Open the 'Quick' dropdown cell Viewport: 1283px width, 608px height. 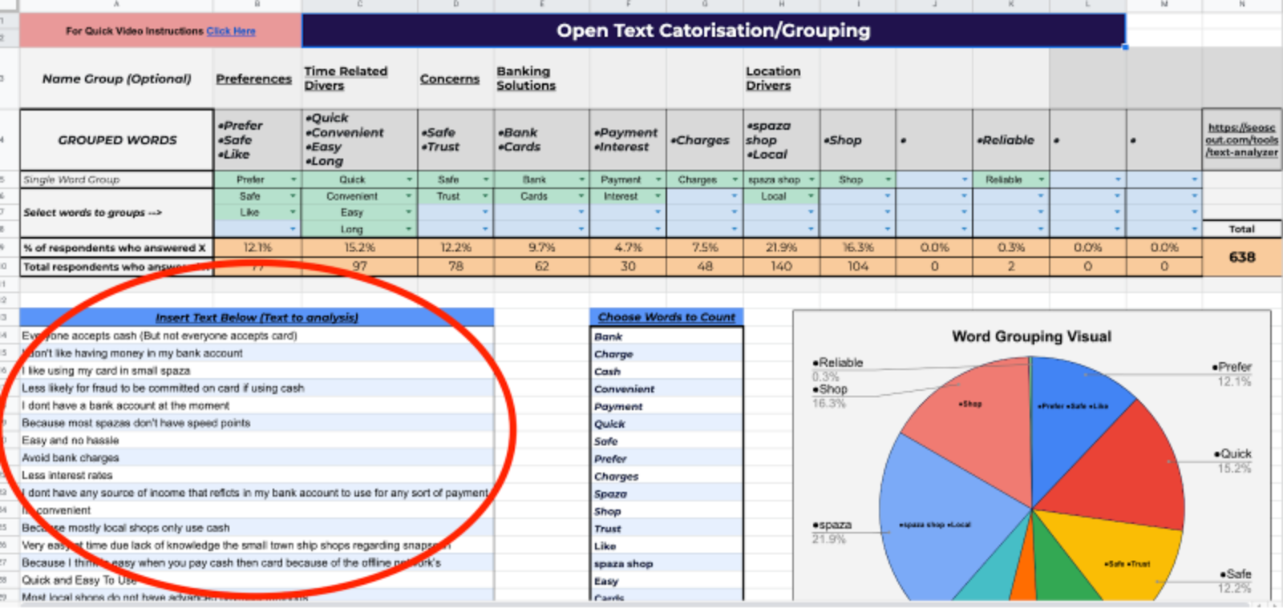[x=359, y=179]
